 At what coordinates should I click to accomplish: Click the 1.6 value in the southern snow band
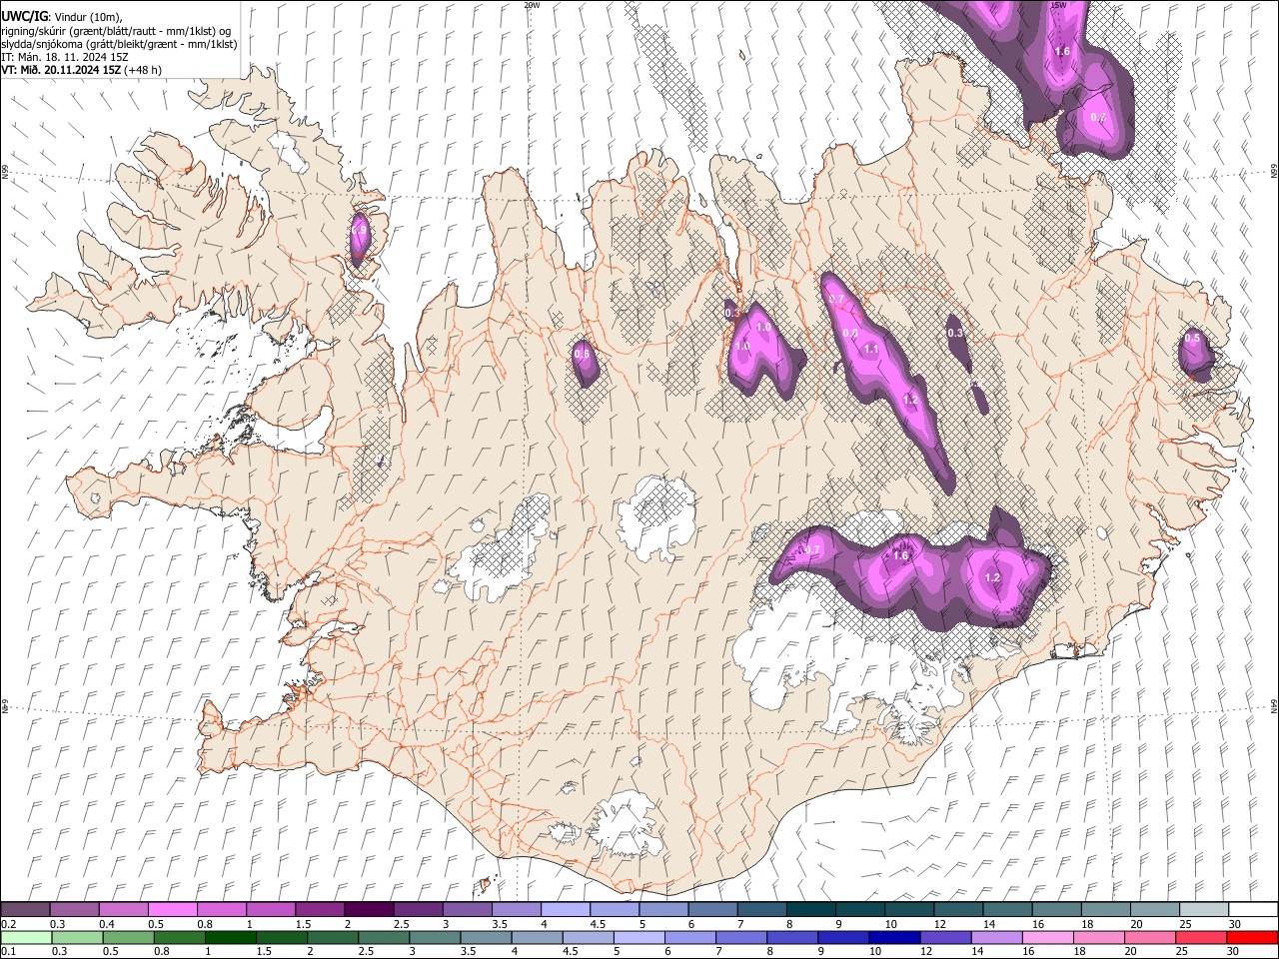(900, 555)
